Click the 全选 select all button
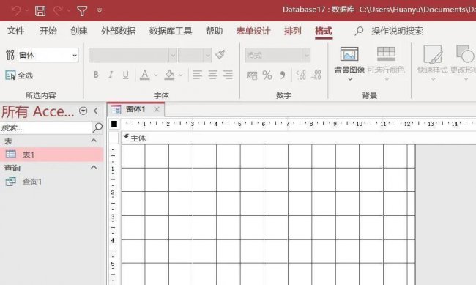This screenshot has width=476, height=285. pos(19,75)
